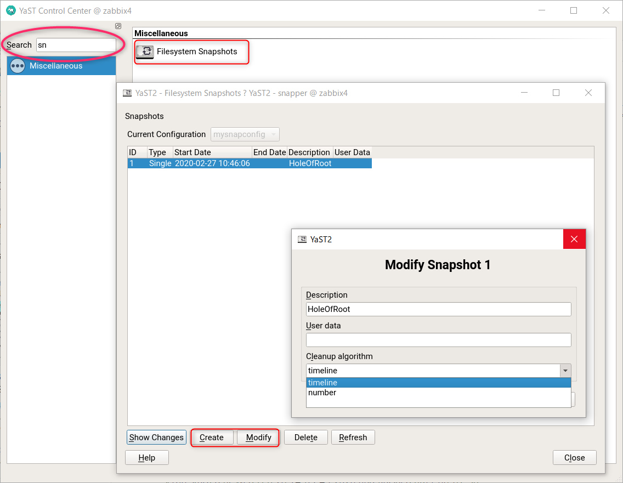
Task: Choose number in the cleanup algorithm list
Action: 439,393
